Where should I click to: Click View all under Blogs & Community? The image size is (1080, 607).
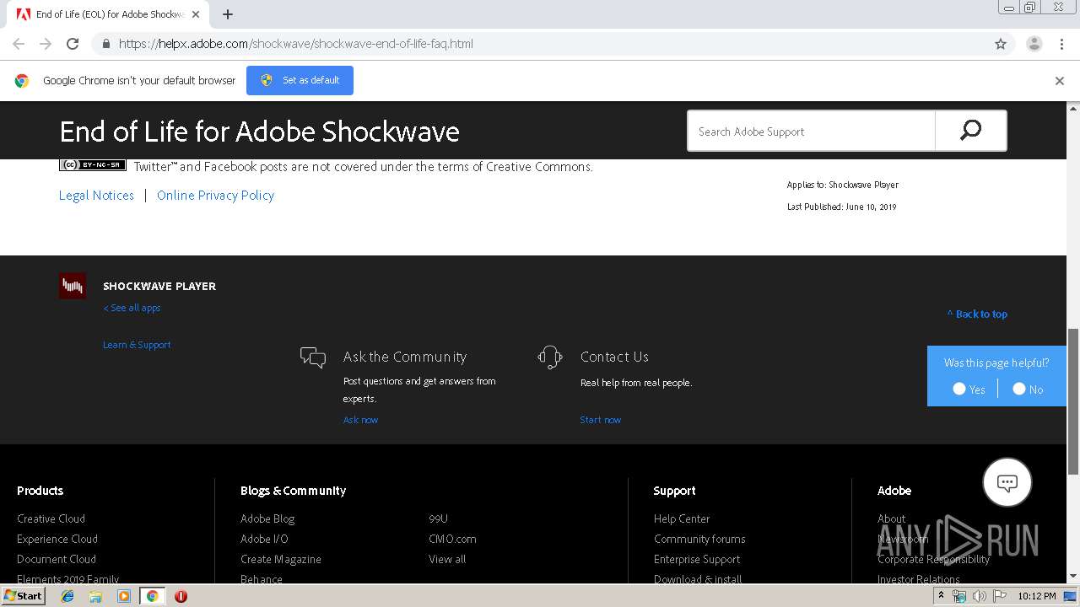coord(447,559)
